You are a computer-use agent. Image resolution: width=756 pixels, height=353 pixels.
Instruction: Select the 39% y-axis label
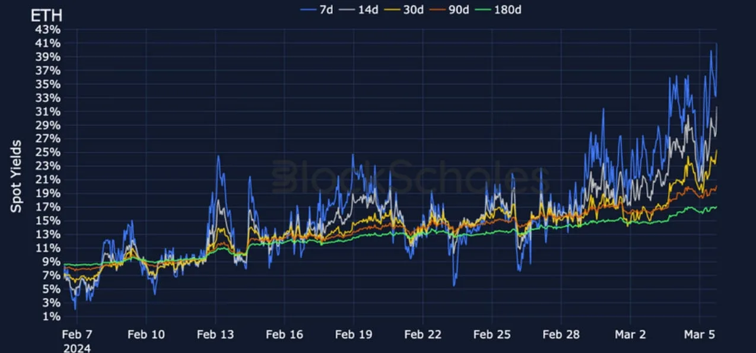tap(48, 56)
